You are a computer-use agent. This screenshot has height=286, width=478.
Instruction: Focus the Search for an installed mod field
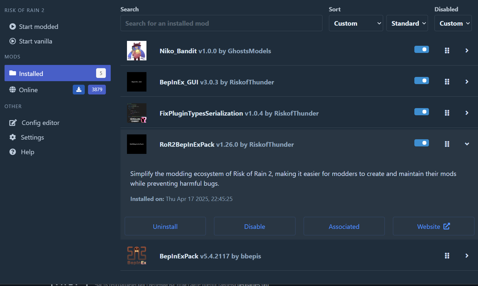coord(221,23)
